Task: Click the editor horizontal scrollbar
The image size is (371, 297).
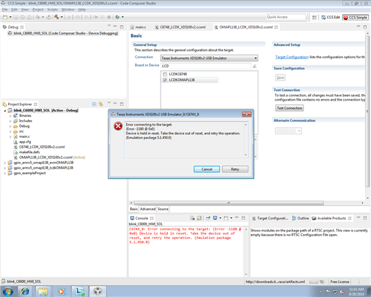Action: click(x=229, y=203)
